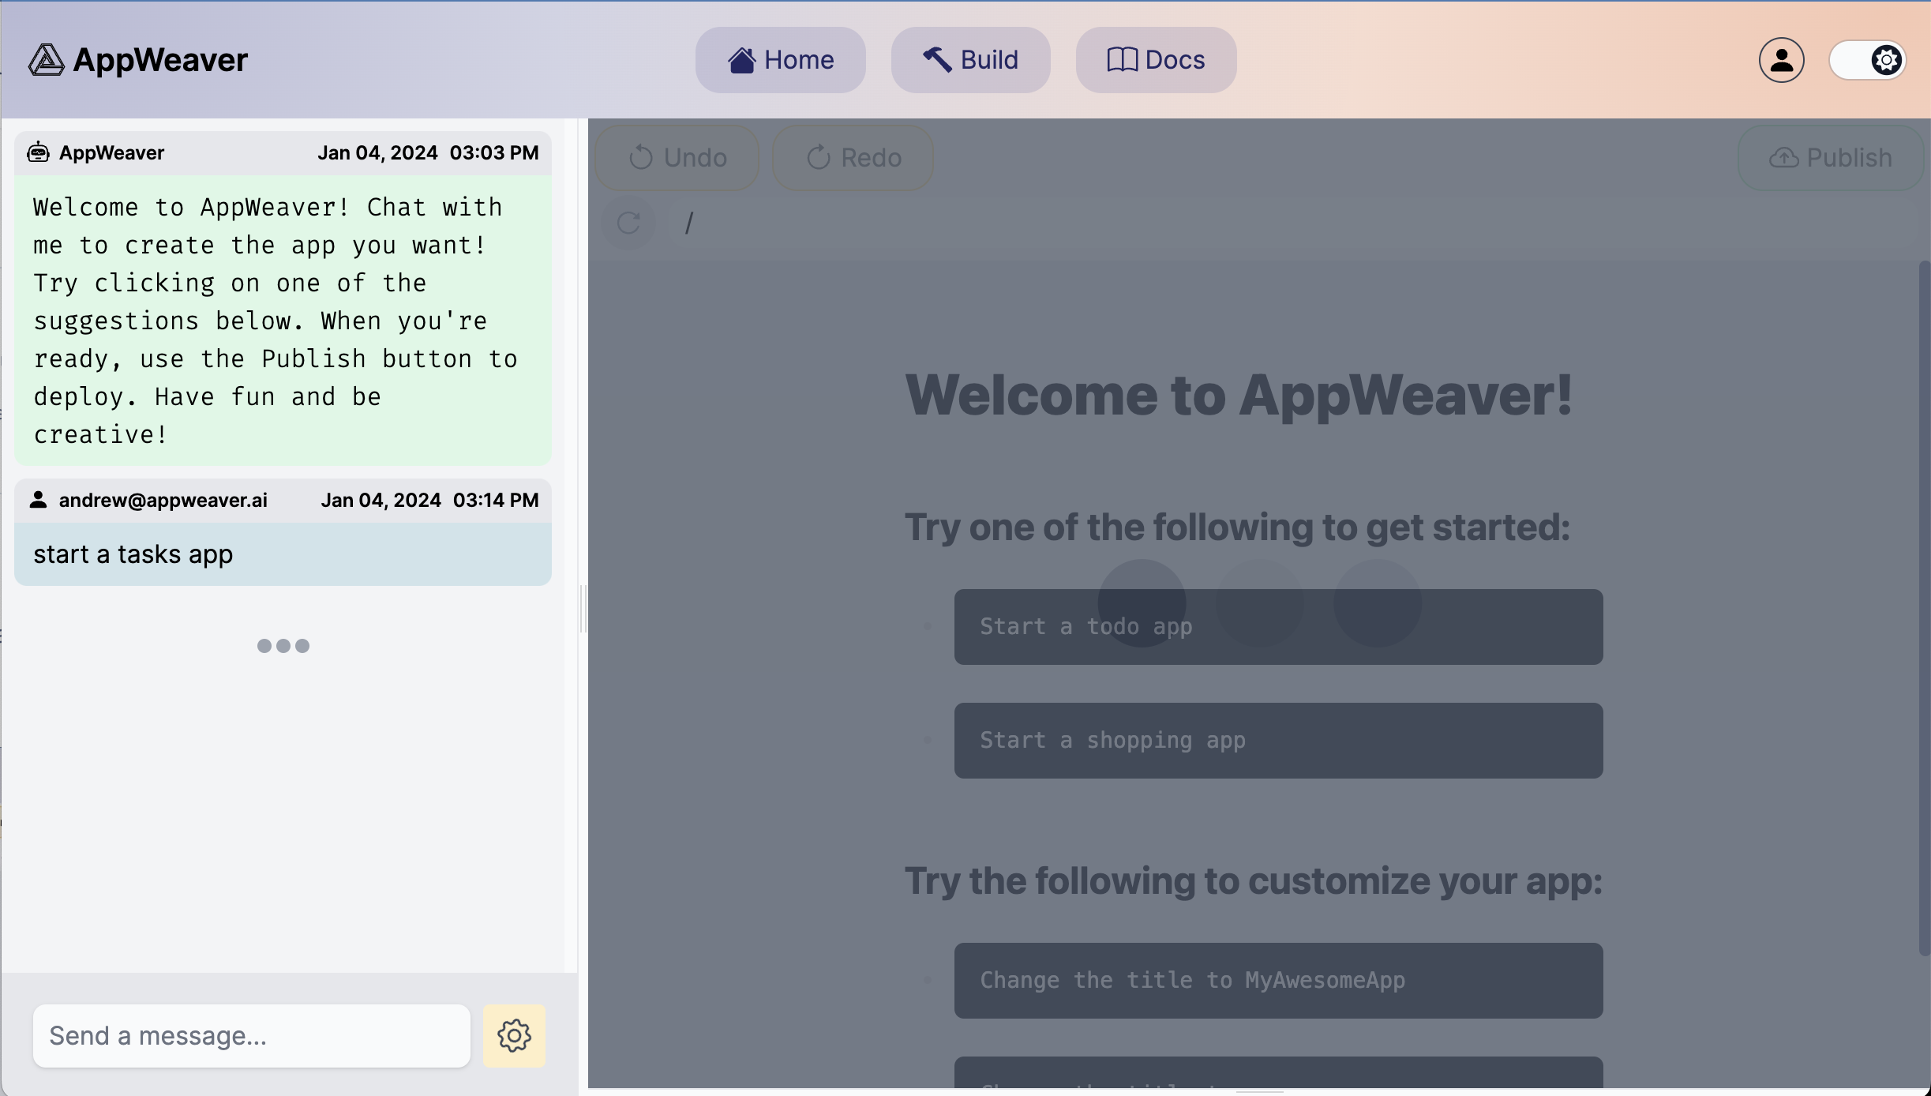The width and height of the screenshot is (1931, 1096).
Task: Click the user icon beside andrew@appweaver.ai
Action: [x=38, y=500]
